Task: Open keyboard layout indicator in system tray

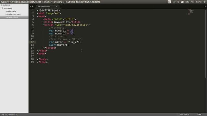Action: (x=169, y=2)
